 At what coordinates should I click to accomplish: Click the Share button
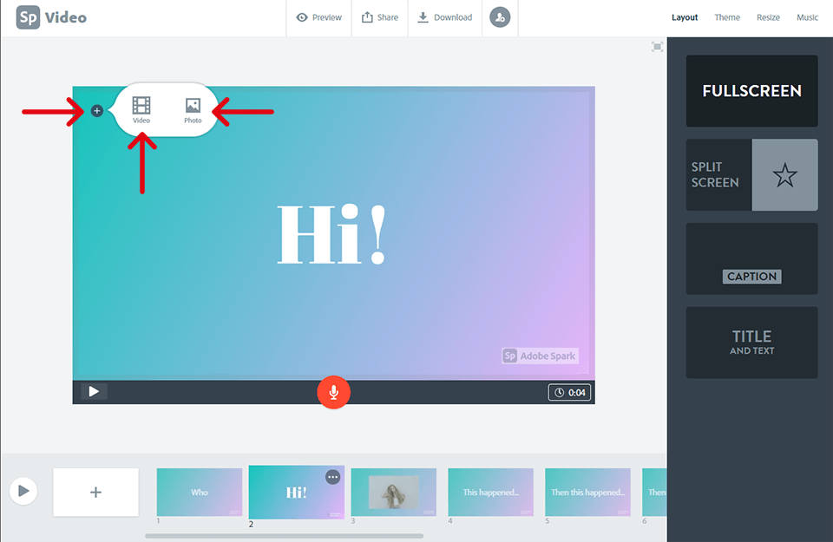380,17
